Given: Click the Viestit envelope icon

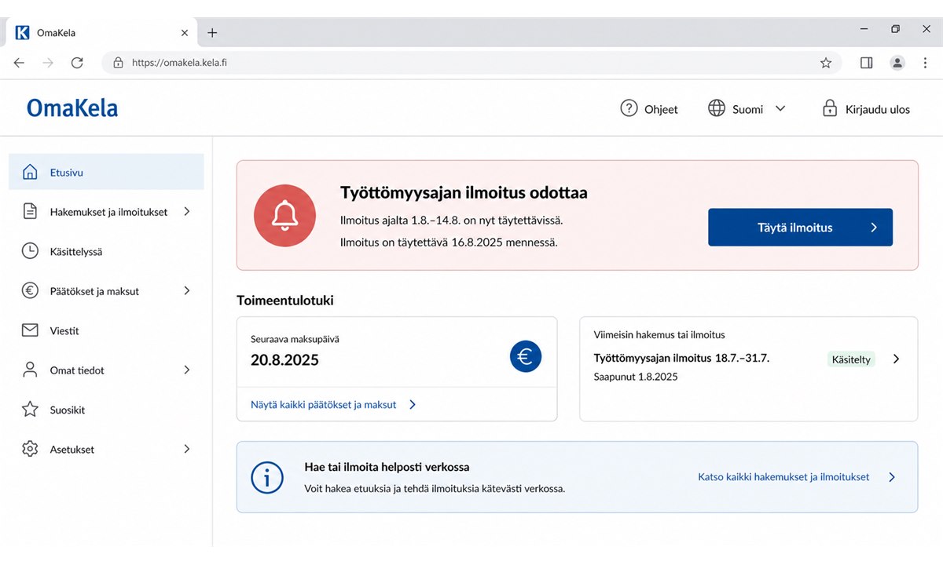Looking at the screenshot, I should pos(30,330).
